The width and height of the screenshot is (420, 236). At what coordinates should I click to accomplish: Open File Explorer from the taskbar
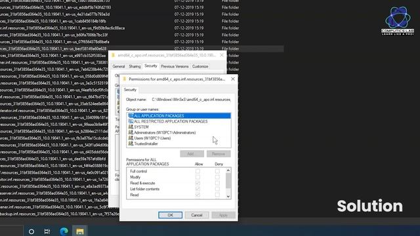pos(80,231)
